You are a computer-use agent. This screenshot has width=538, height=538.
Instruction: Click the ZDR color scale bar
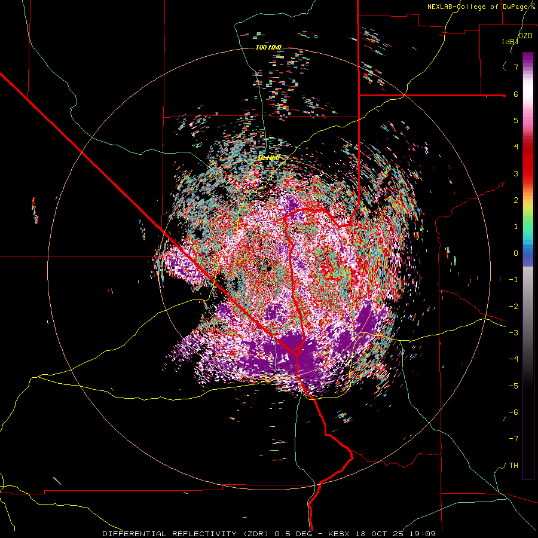(528, 265)
